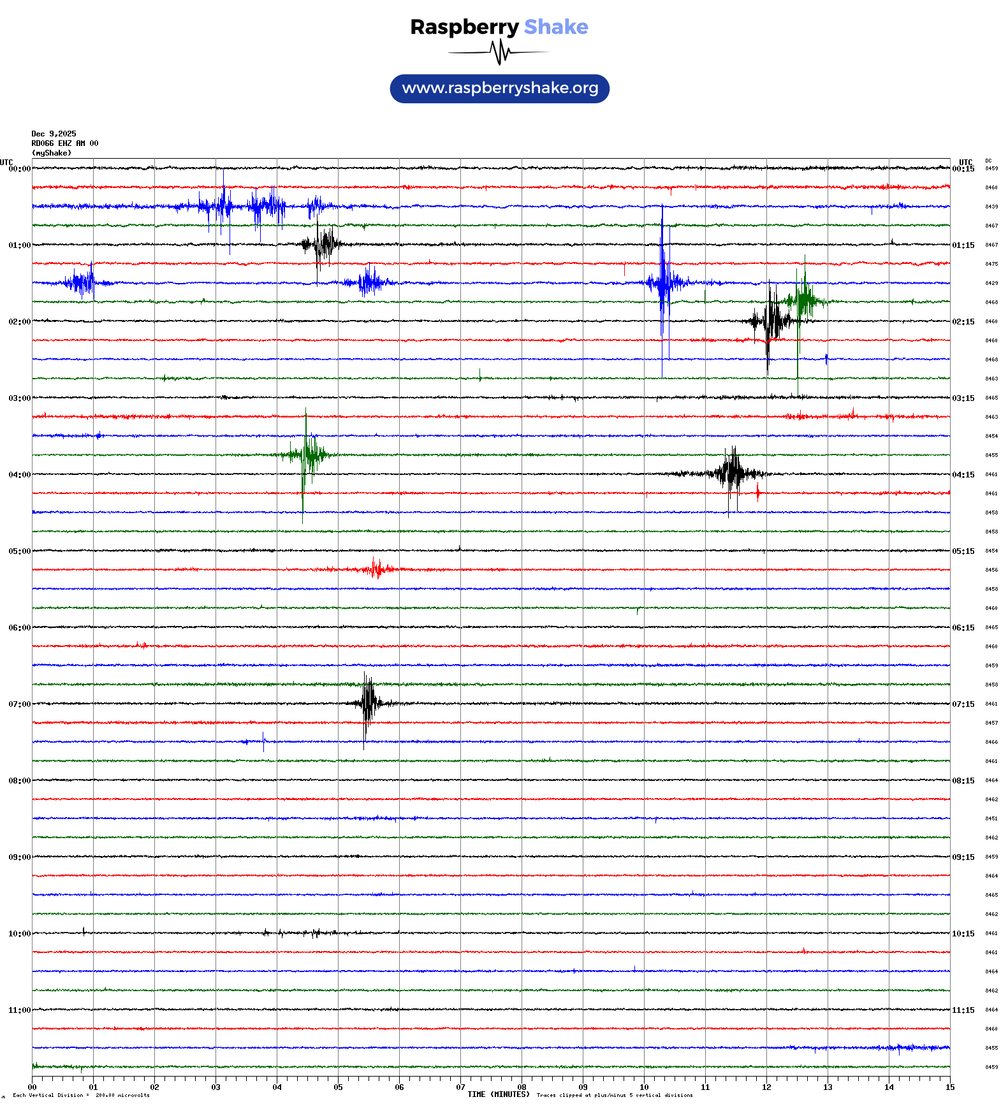The height and width of the screenshot is (1104, 1001).
Task: Click the Each Vertical Division scale note
Action: click(x=81, y=1095)
